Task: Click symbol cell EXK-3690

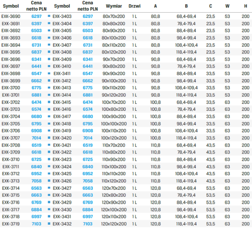Action: click(x=11, y=16)
